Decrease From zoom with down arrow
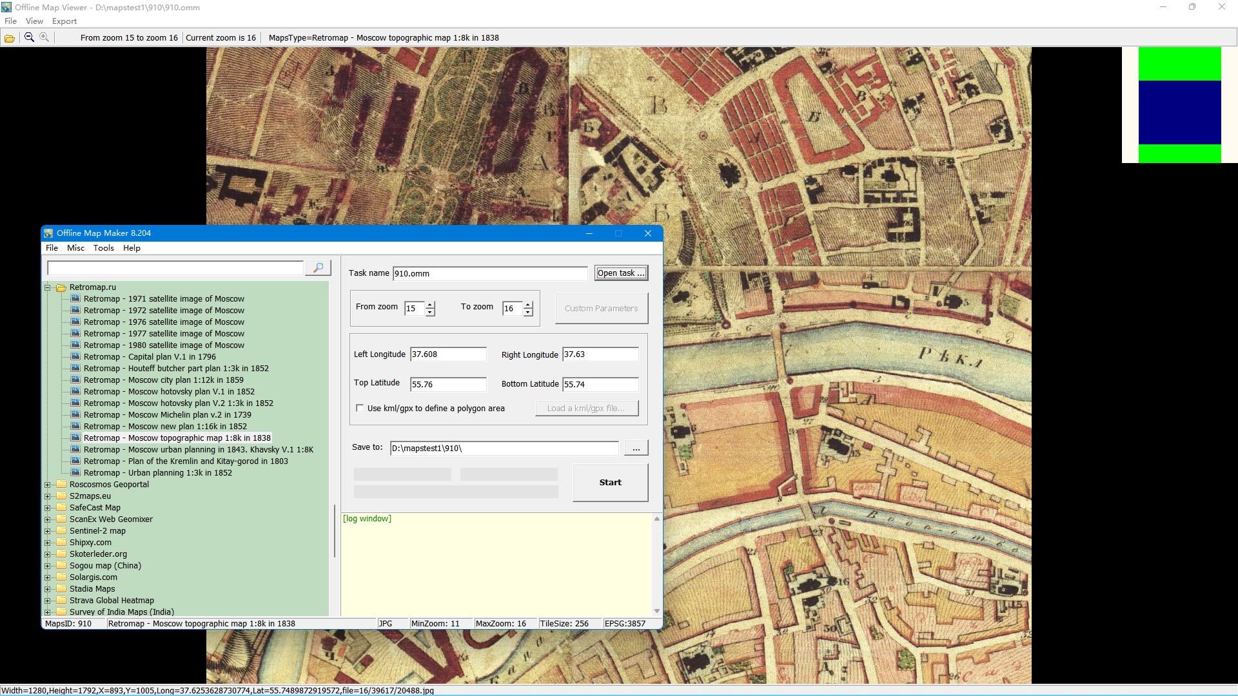The width and height of the screenshot is (1238, 696). click(x=430, y=312)
